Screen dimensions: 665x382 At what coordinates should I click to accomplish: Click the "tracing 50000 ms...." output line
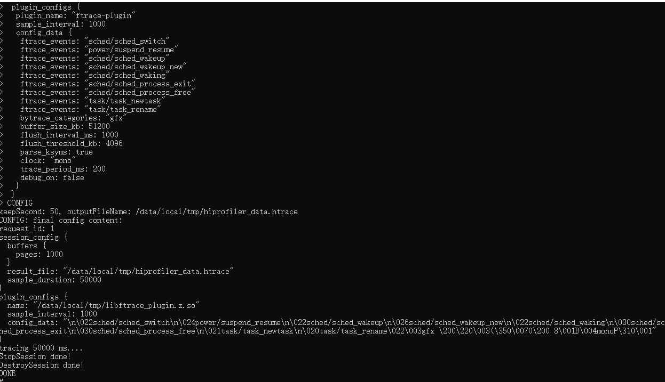coord(42,348)
